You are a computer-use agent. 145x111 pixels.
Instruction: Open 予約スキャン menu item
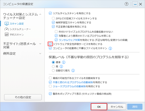17,35
